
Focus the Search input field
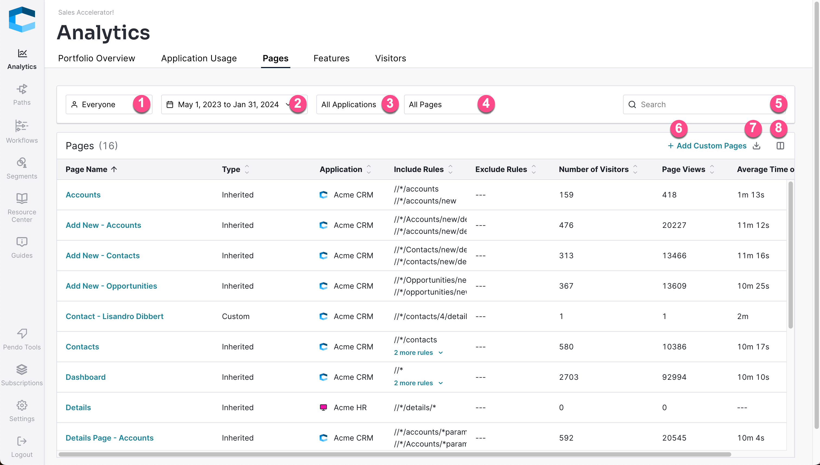coord(704,104)
